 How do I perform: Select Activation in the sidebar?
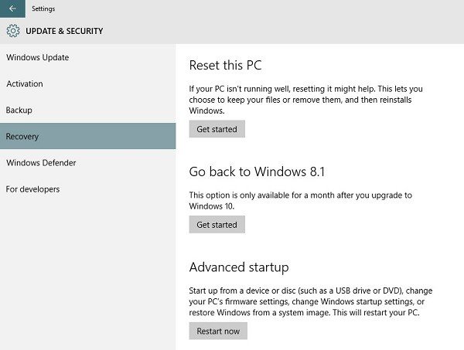(x=25, y=84)
